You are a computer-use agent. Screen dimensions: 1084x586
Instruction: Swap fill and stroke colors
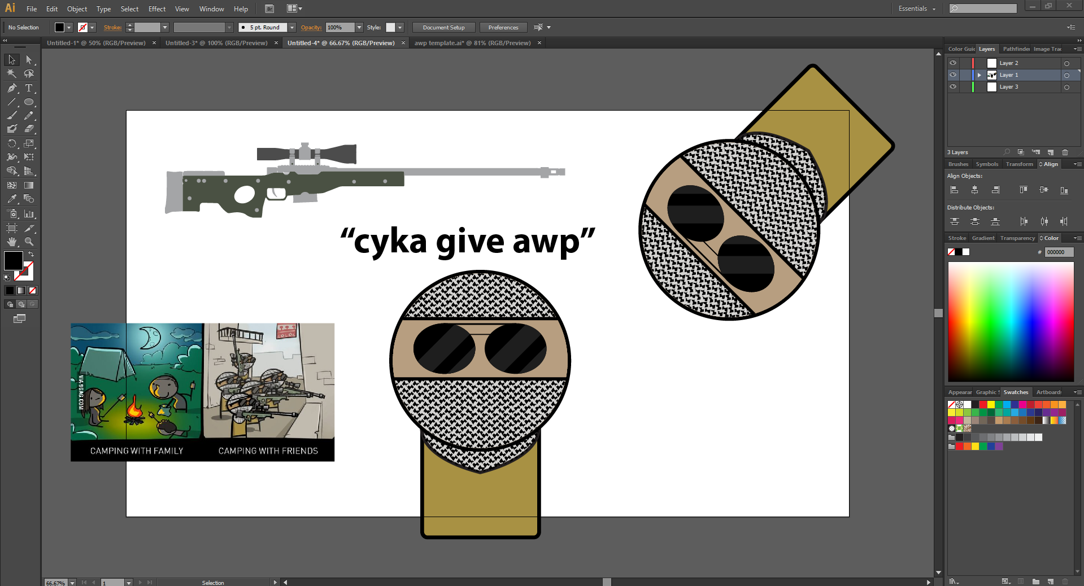32,255
